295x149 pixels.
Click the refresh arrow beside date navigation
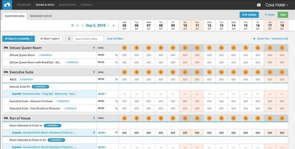(x=72, y=25)
